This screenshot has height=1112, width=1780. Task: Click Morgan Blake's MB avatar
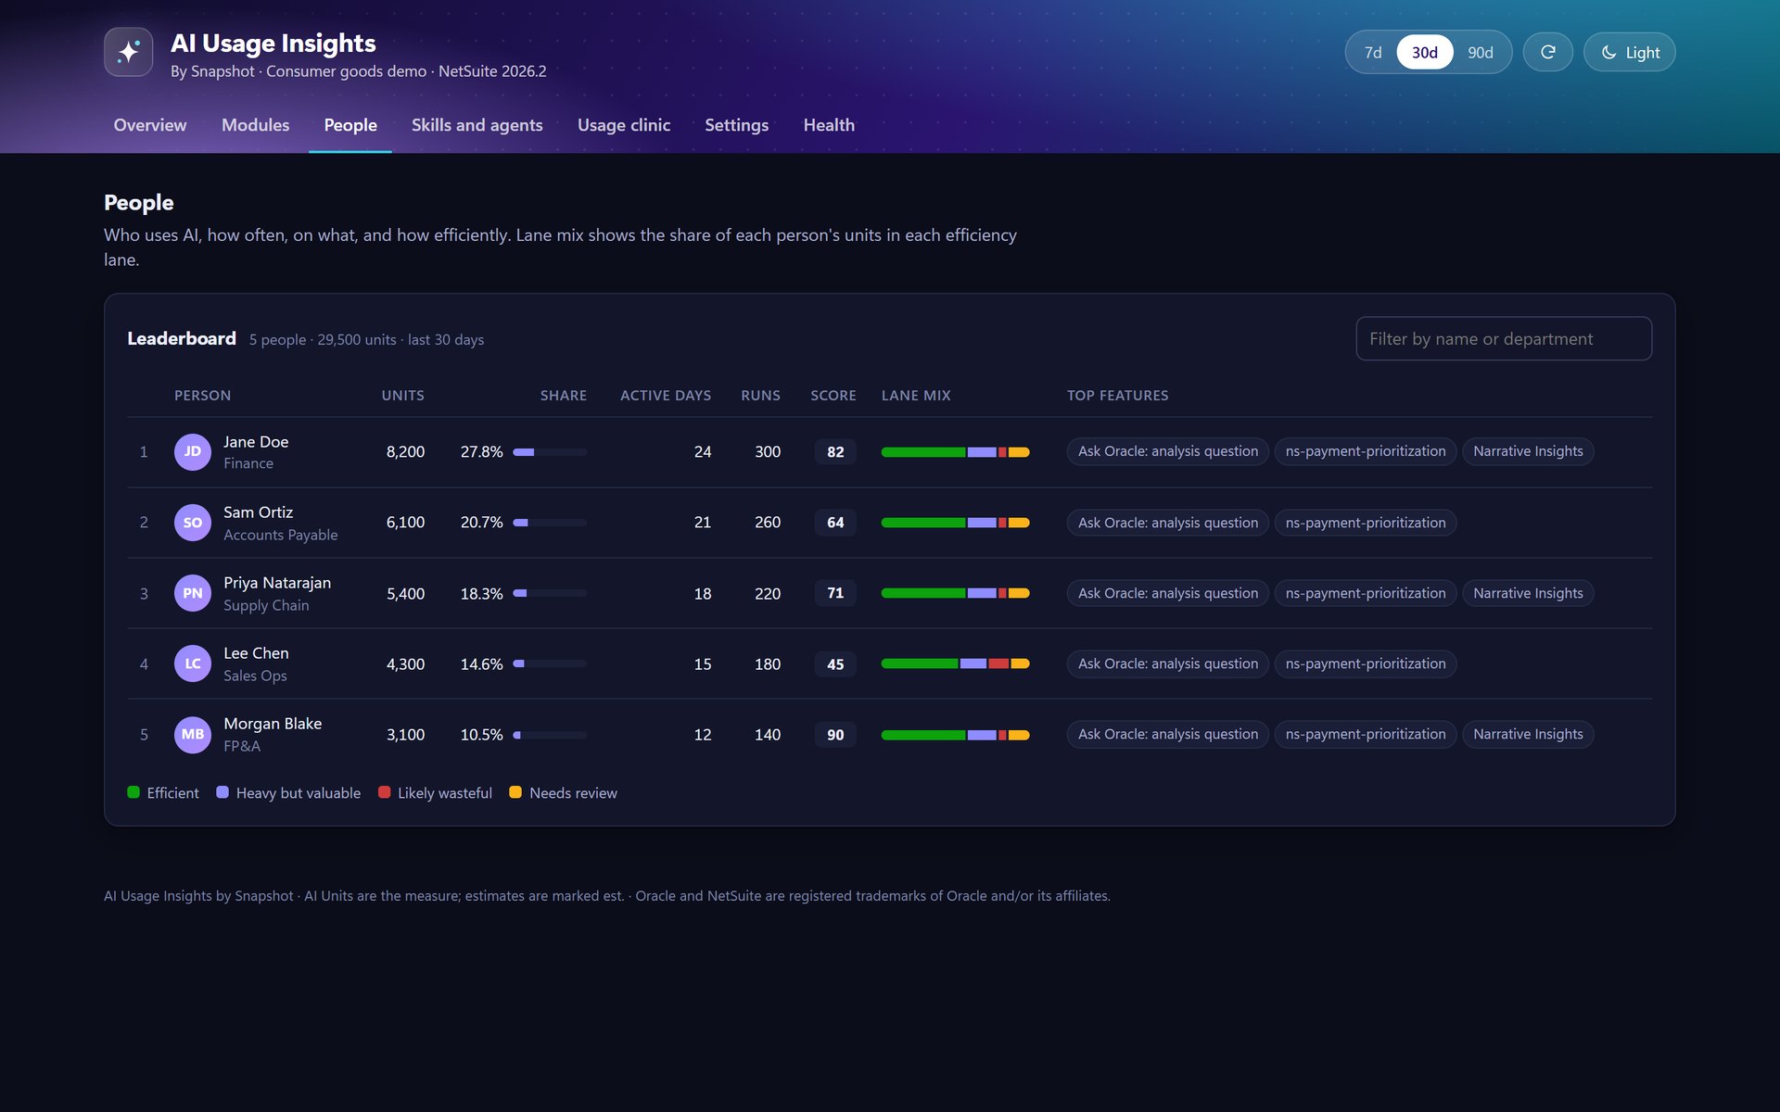[193, 734]
